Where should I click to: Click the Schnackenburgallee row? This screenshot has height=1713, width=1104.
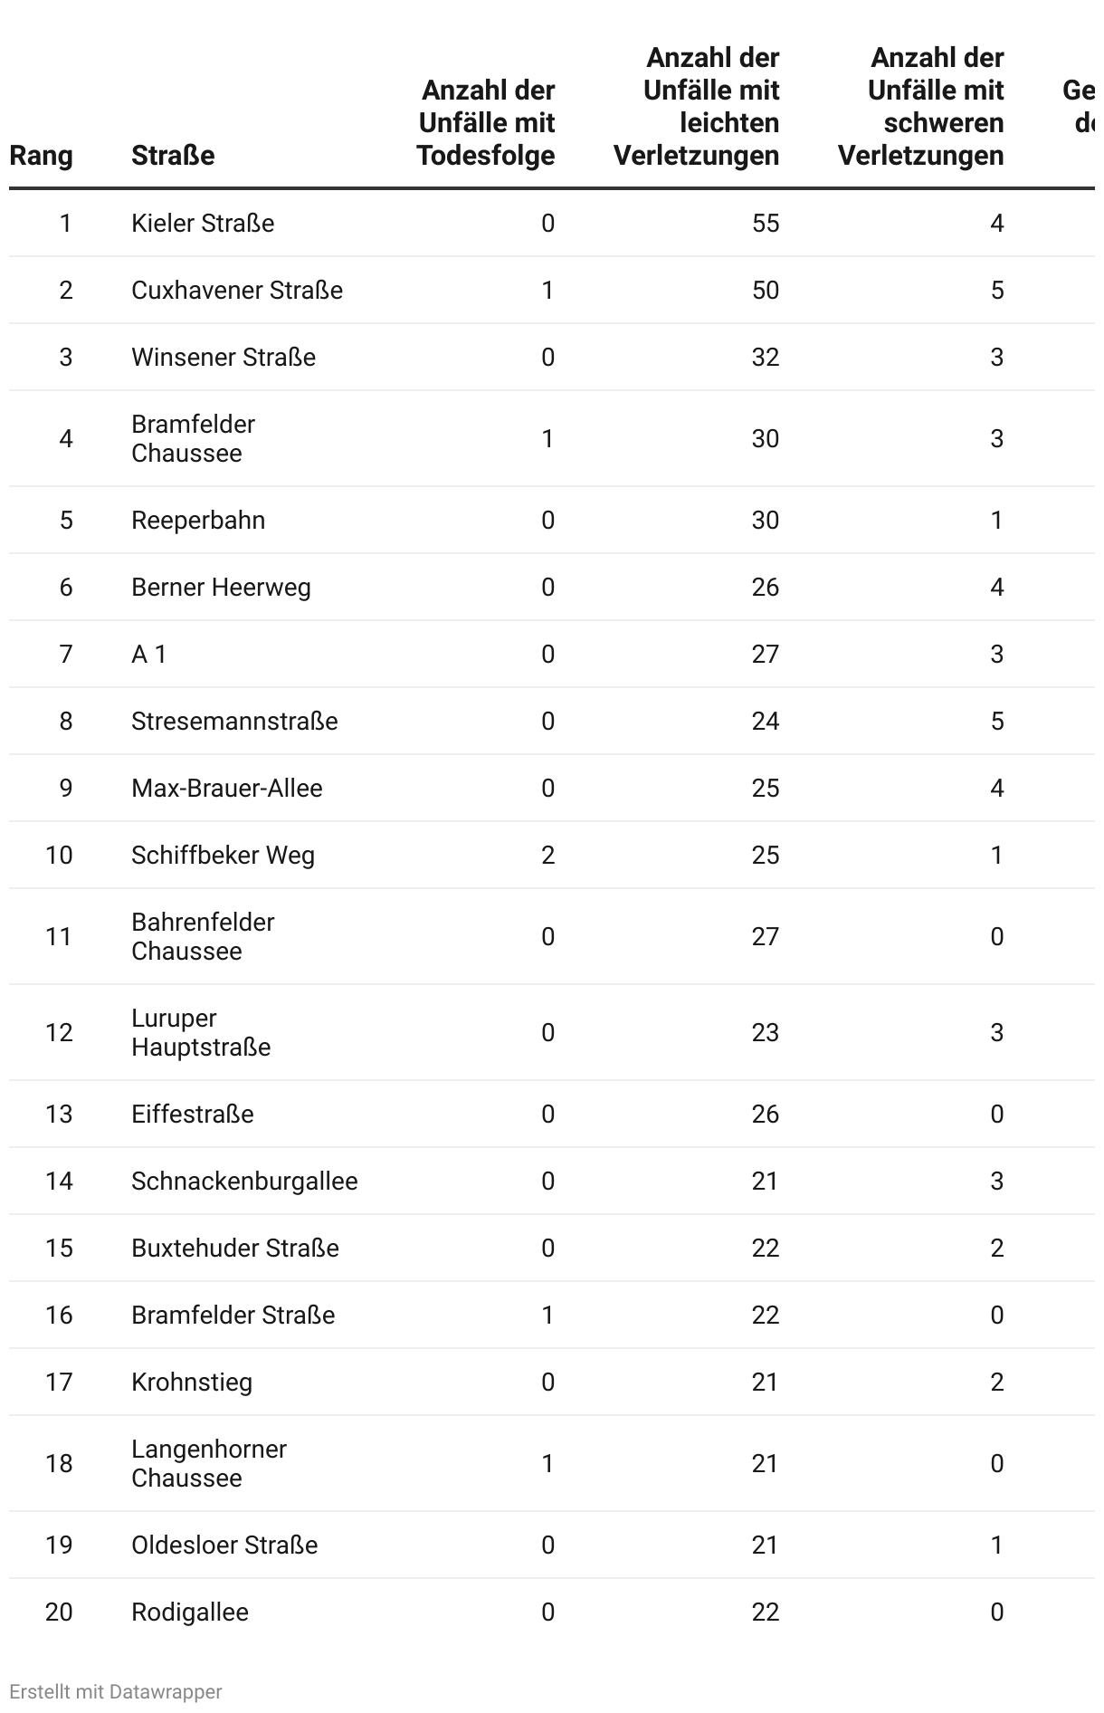pyautogui.click(x=552, y=1182)
